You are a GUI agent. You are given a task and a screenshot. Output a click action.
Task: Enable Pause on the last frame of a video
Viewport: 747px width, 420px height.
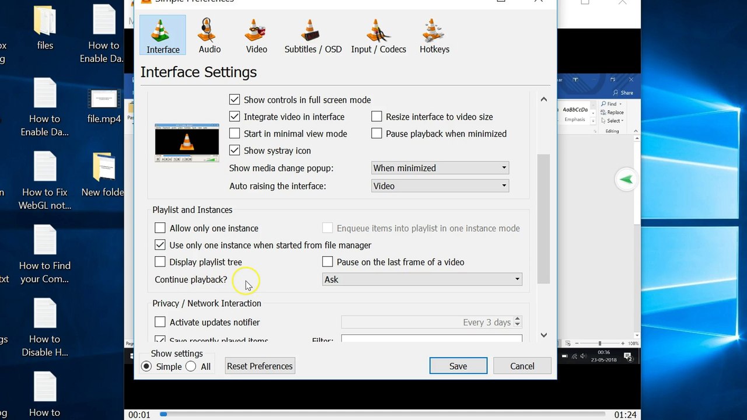point(327,262)
